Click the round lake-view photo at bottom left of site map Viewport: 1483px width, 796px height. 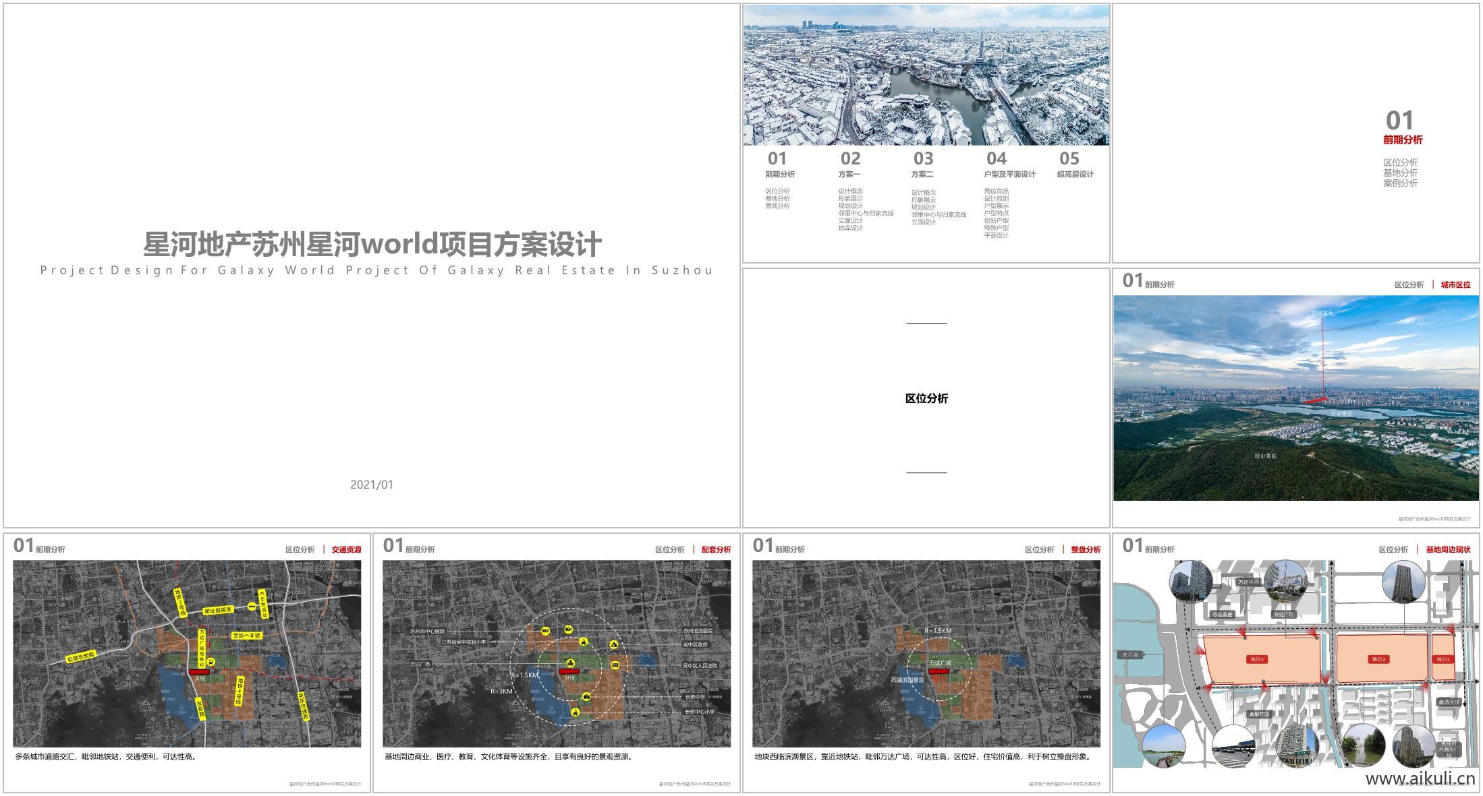1164,745
